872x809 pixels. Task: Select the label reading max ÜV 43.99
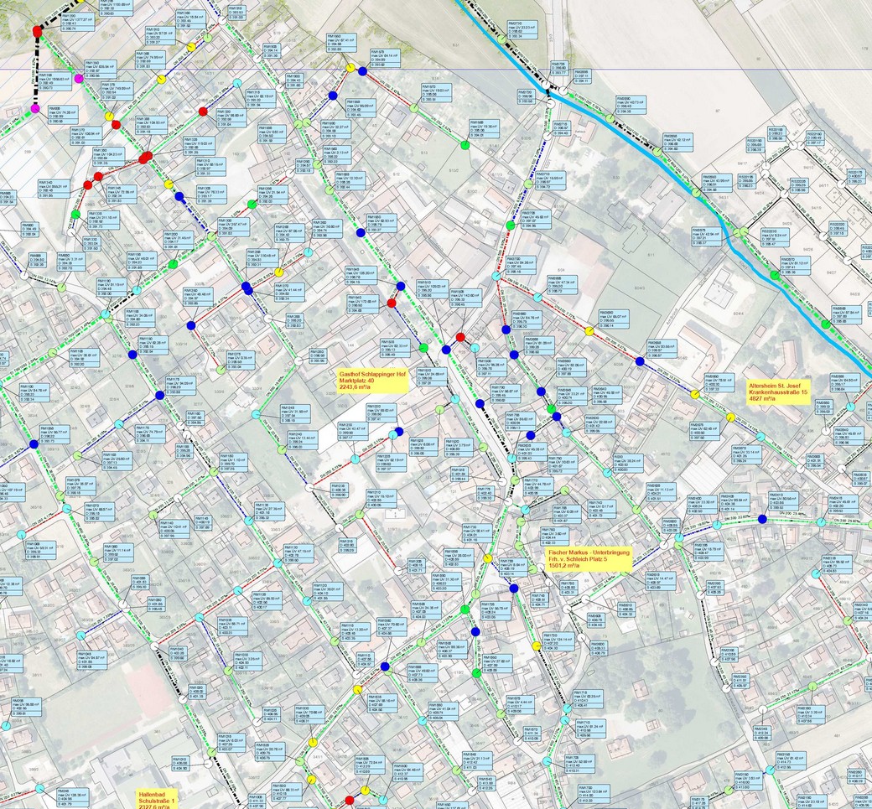(x=717, y=184)
